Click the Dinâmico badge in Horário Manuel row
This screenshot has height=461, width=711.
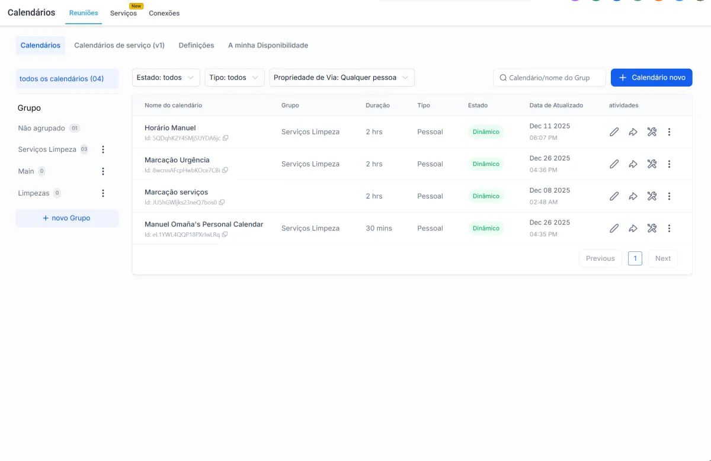tap(486, 132)
